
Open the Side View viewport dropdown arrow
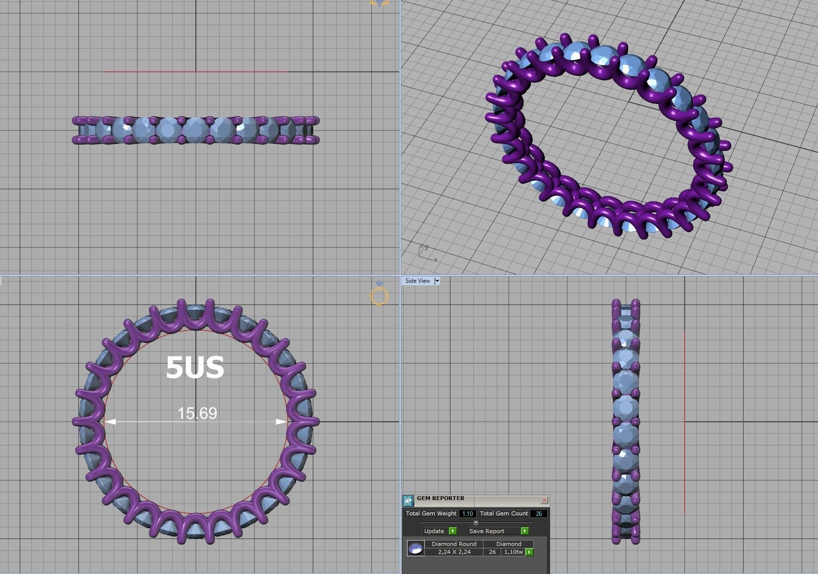pos(437,281)
